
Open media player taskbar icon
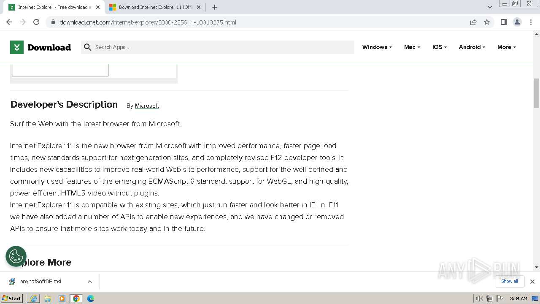[62, 299]
